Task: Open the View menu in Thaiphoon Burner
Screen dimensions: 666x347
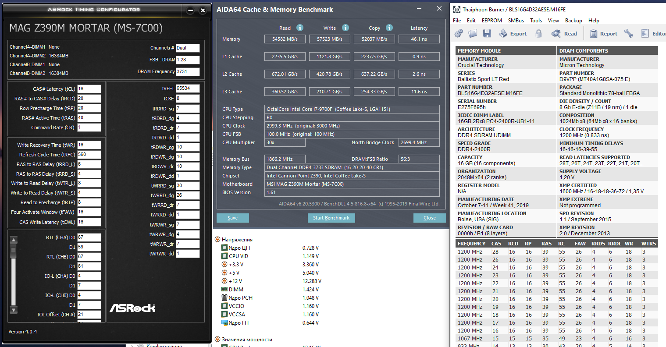Action: tap(553, 21)
